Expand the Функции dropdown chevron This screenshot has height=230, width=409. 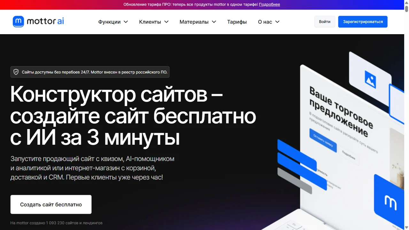point(126,22)
